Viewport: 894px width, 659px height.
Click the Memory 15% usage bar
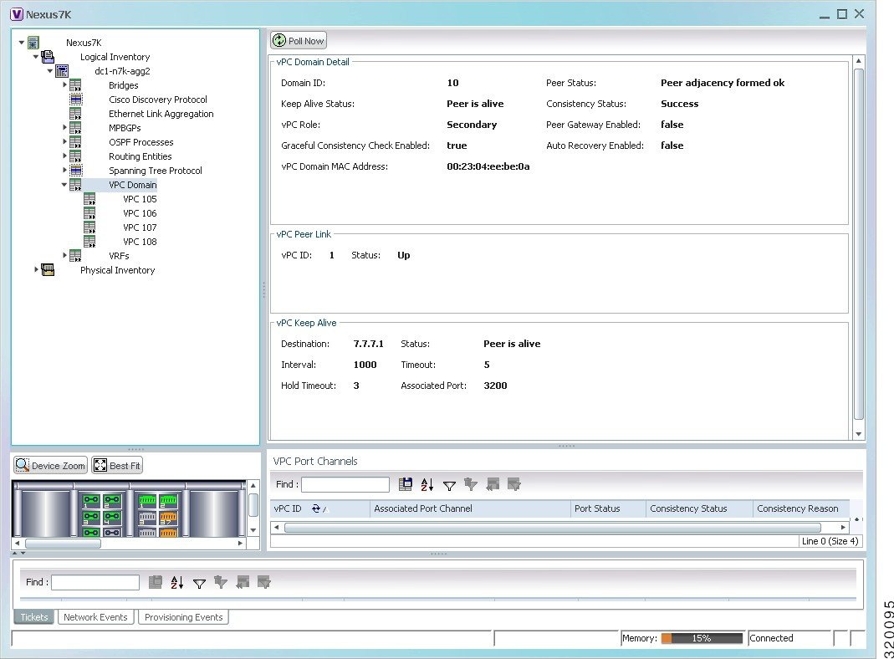coord(702,638)
